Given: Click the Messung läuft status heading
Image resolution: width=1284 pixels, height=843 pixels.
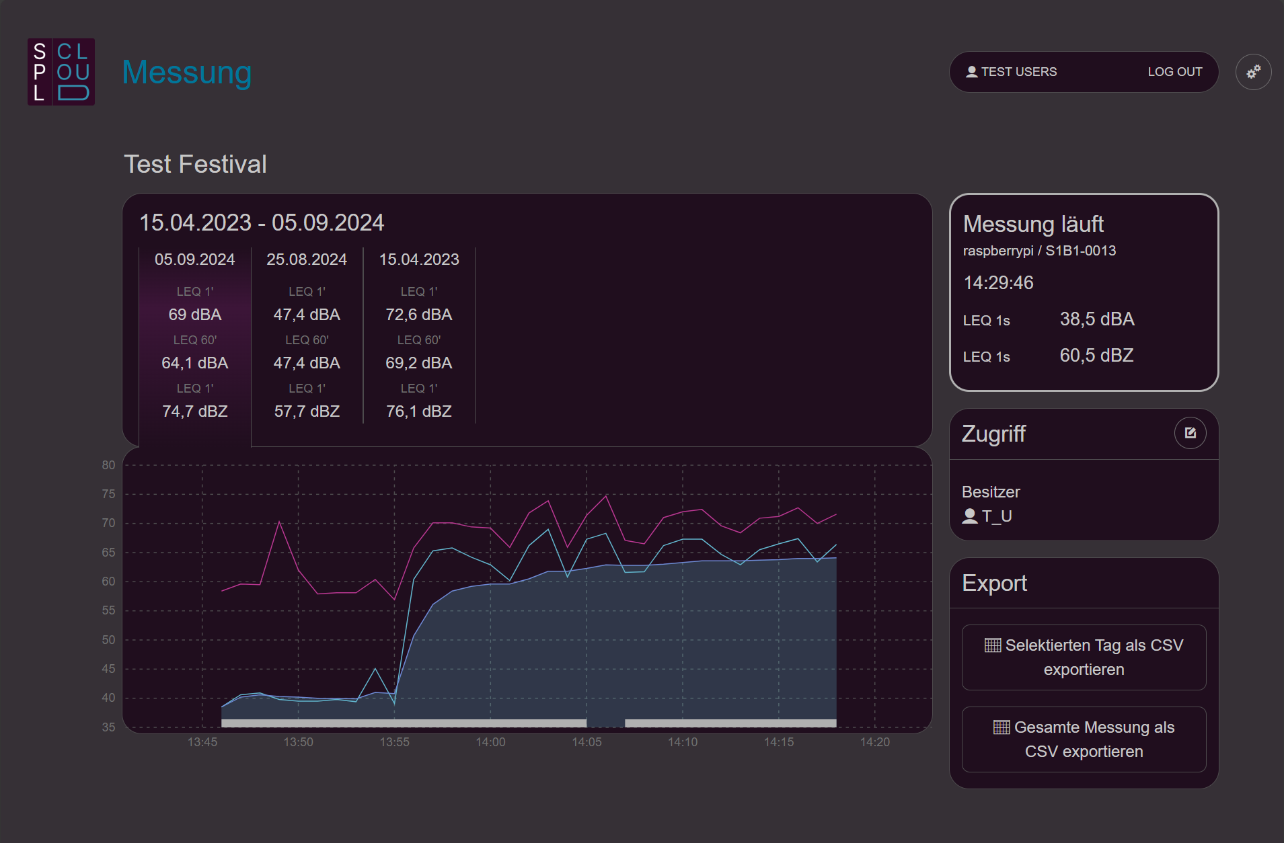Looking at the screenshot, I should [x=1033, y=224].
